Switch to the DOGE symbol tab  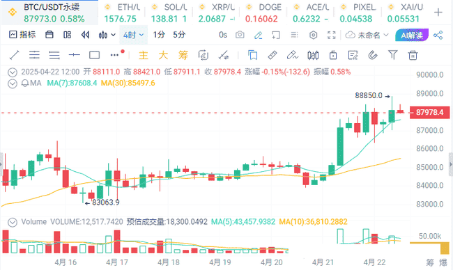pyautogui.click(x=263, y=13)
